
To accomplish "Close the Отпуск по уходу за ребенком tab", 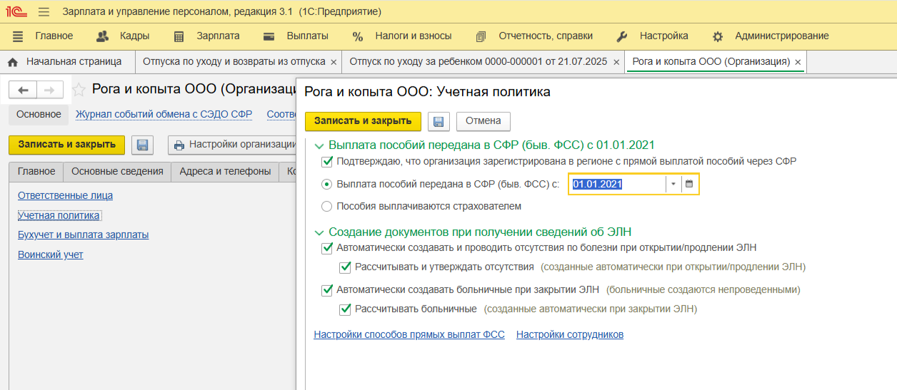I will 616,63.
